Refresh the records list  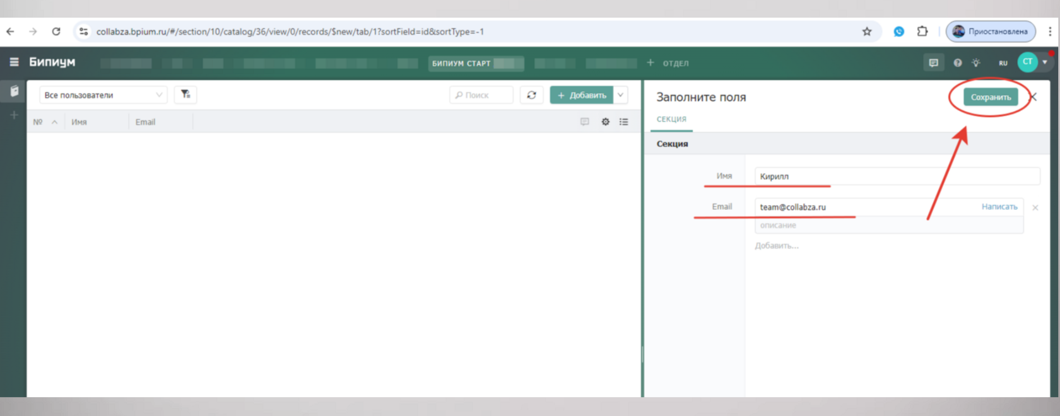pos(531,95)
